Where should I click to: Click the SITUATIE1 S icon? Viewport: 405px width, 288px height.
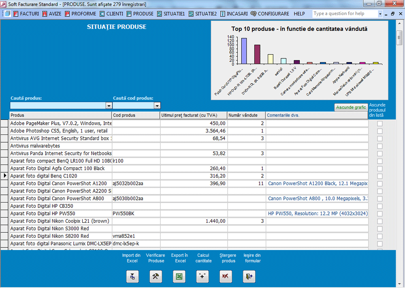point(159,14)
